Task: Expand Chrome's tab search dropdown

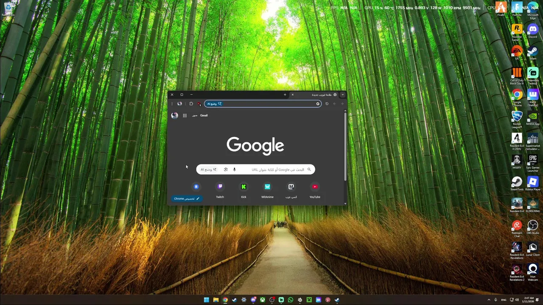Action: coord(342,94)
